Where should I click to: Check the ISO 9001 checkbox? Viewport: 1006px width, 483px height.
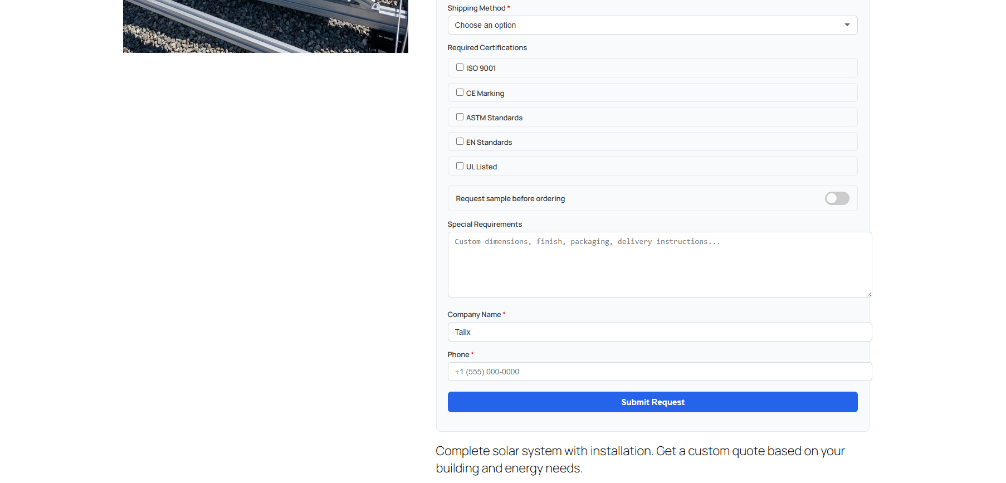[460, 67]
